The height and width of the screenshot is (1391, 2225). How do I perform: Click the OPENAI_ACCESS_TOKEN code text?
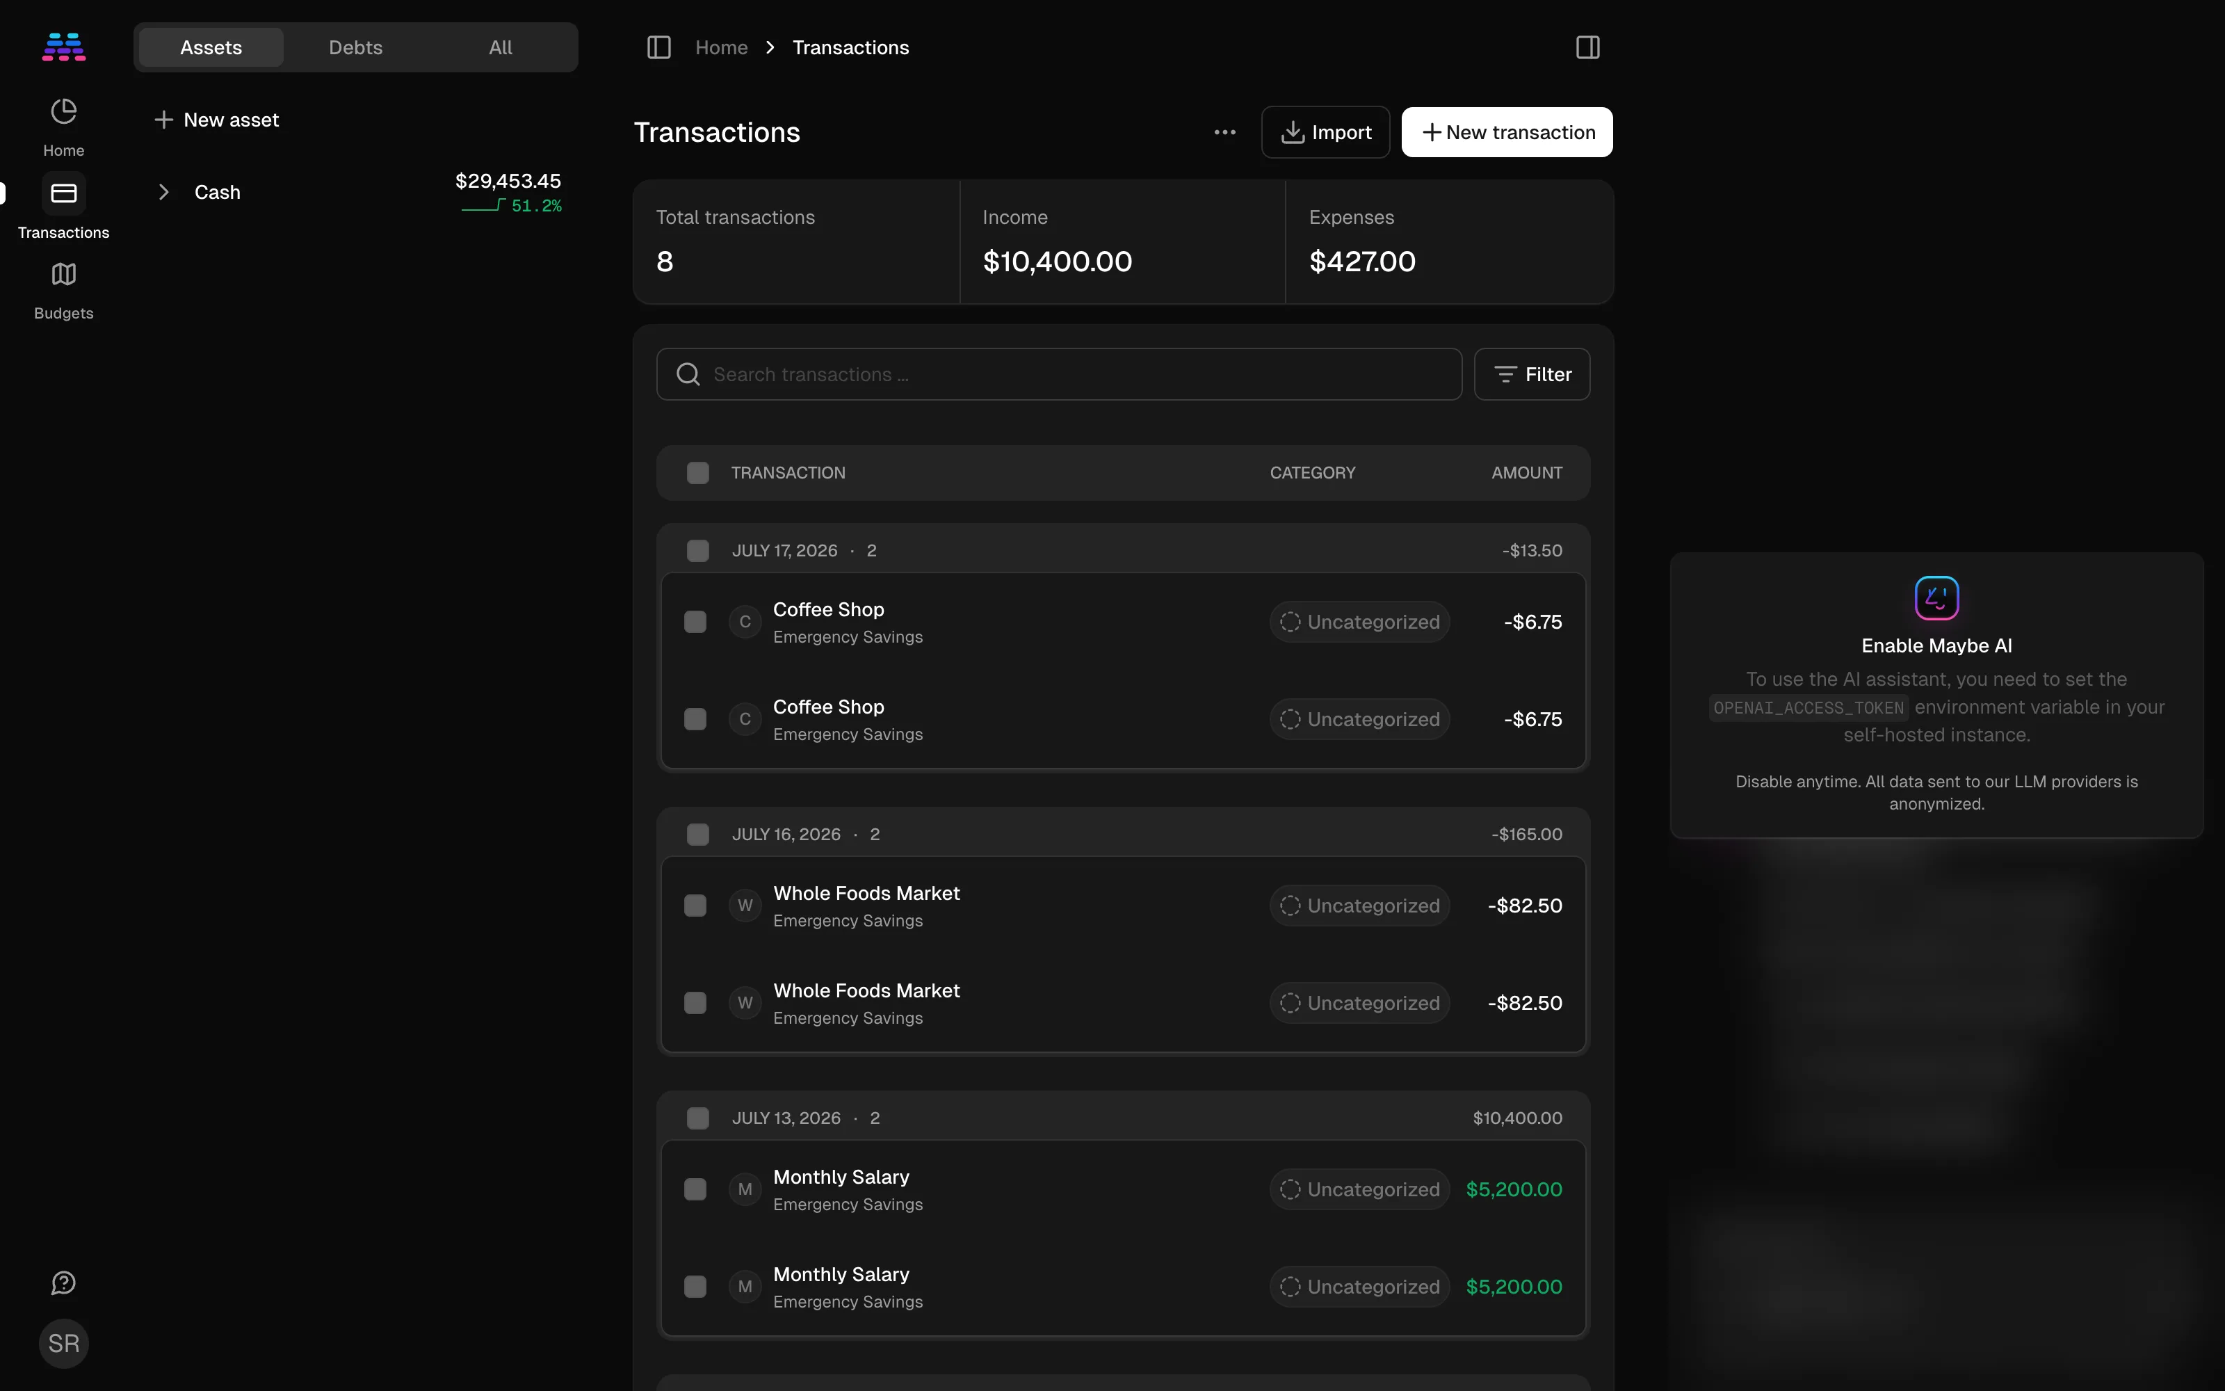coord(1809,707)
